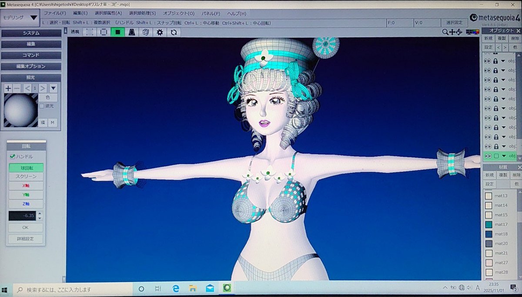Open the ヘルプ(H) menu

pos(237,13)
